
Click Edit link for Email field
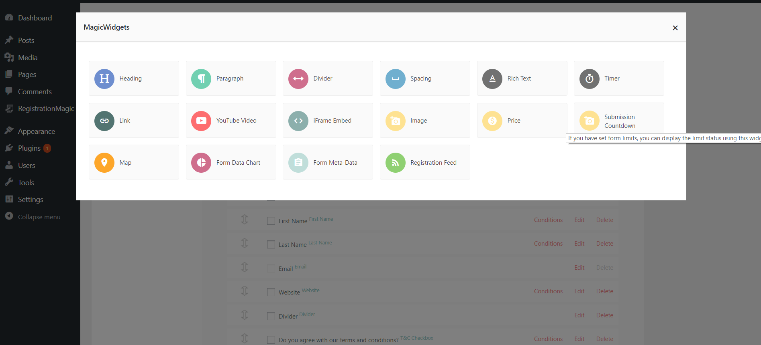[x=579, y=268]
